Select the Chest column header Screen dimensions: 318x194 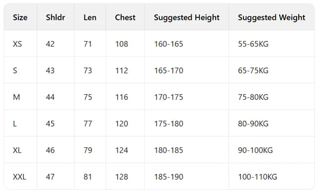point(125,17)
